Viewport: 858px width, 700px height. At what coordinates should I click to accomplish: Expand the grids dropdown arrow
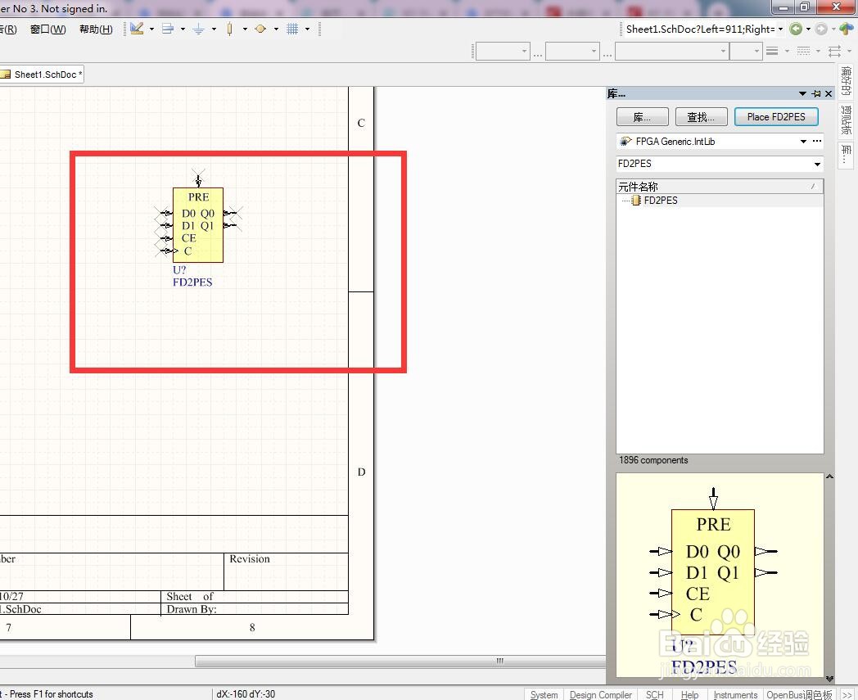click(307, 29)
